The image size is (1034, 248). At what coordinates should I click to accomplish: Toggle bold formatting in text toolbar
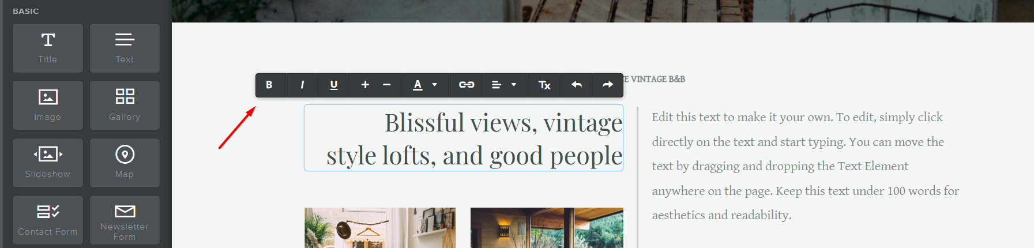[269, 85]
